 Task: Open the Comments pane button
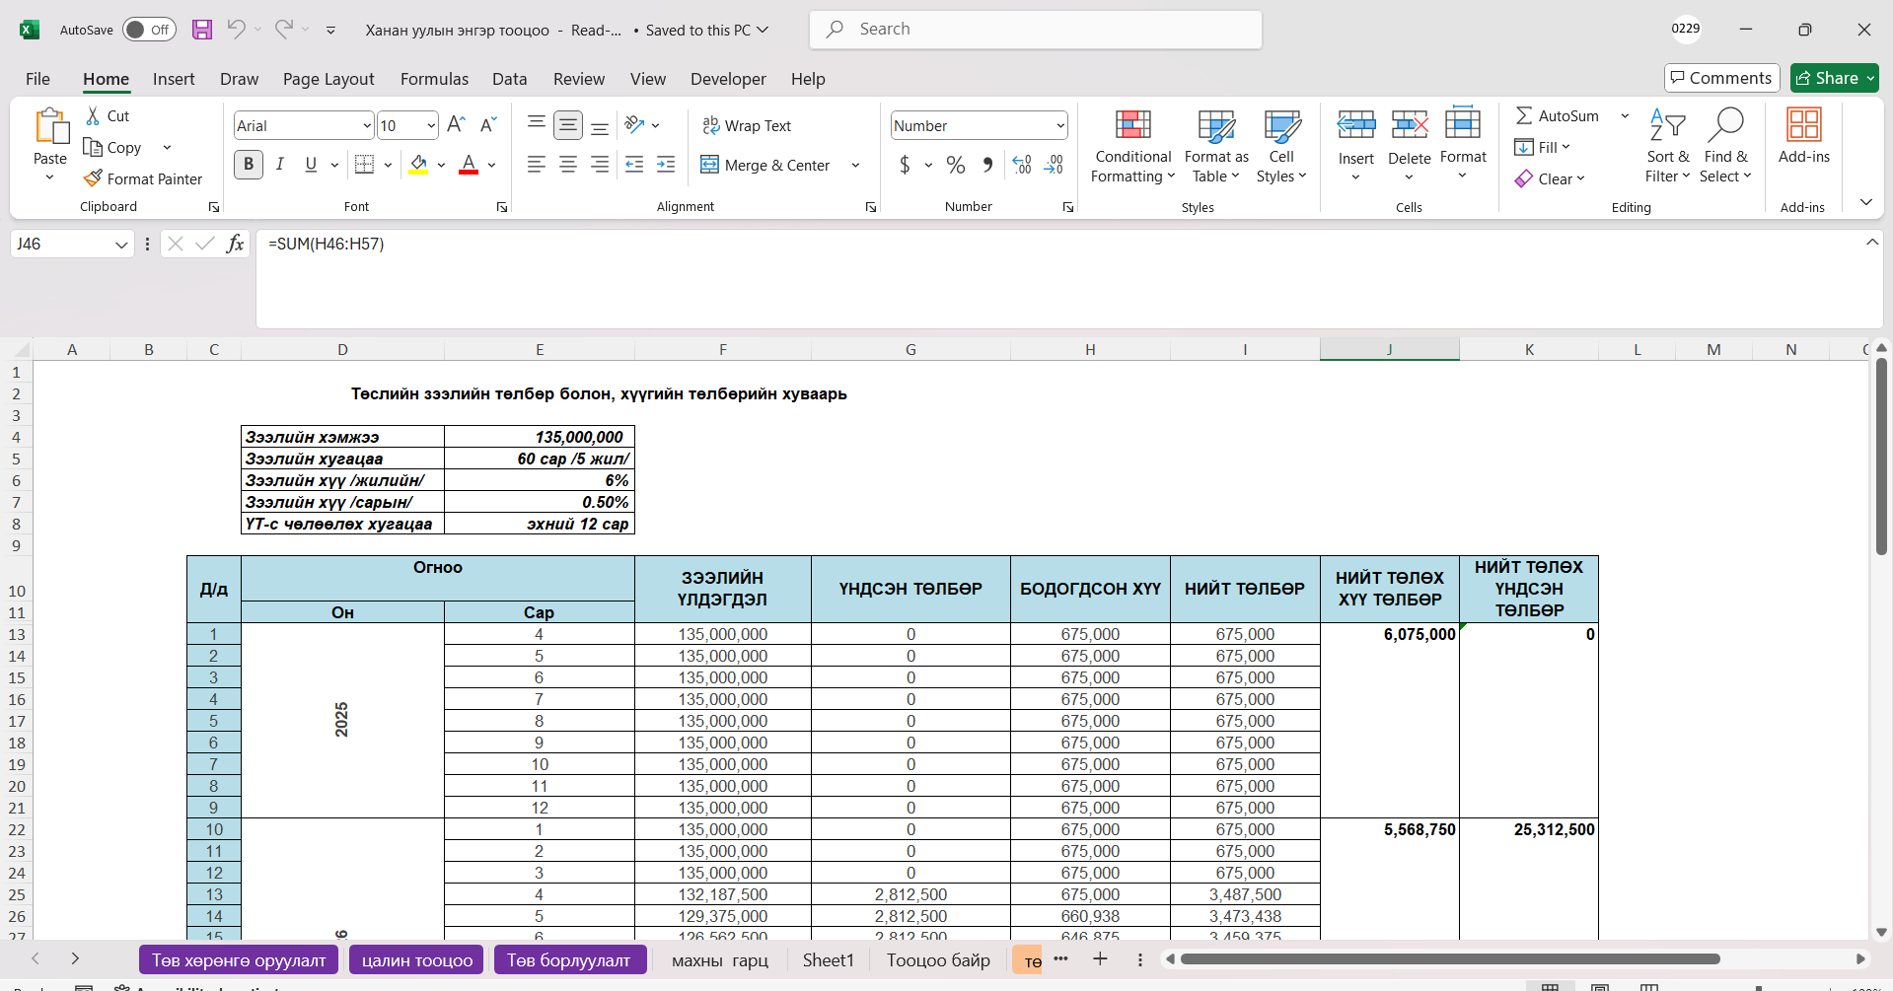coord(1721,78)
